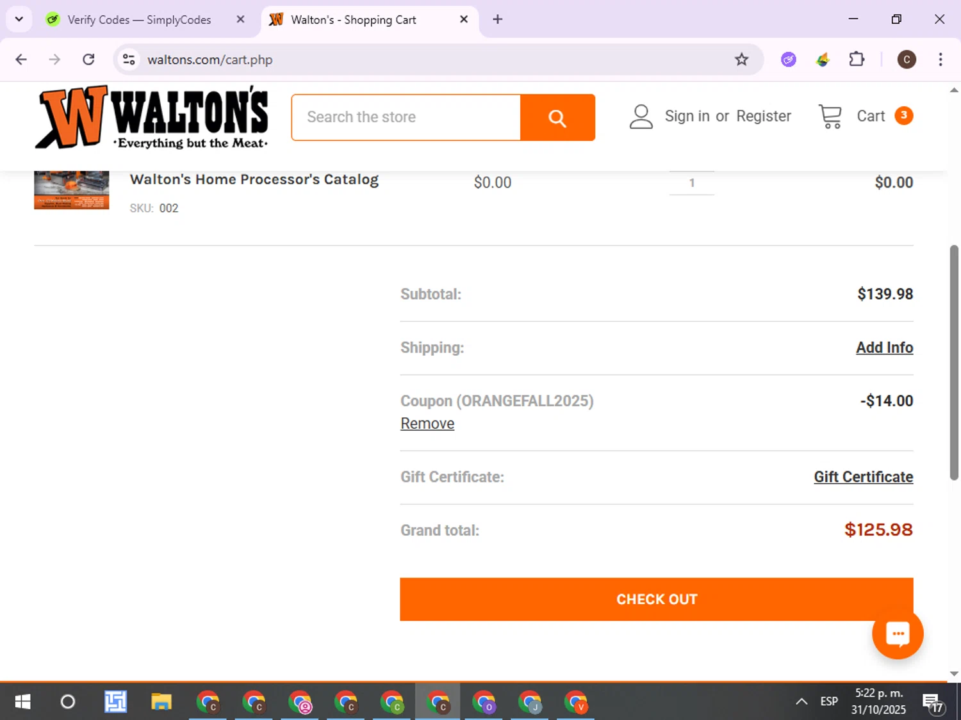Close the Verify Codes SimplyCodes tab
The width and height of the screenshot is (961, 720).
tap(240, 19)
